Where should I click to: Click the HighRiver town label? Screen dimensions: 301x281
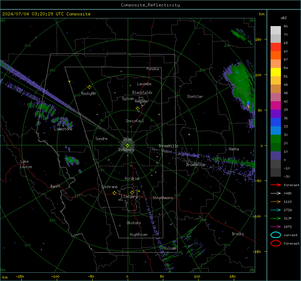point(139,235)
